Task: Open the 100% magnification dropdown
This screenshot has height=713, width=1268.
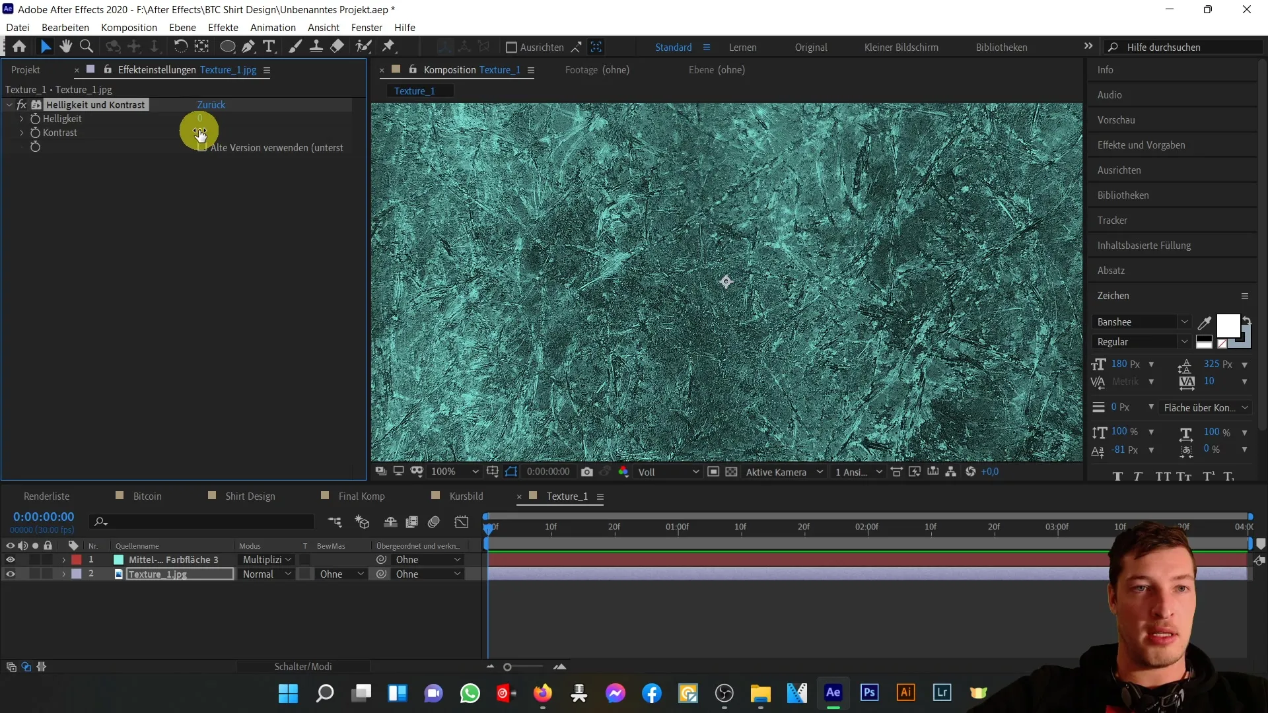Action: click(x=454, y=472)
